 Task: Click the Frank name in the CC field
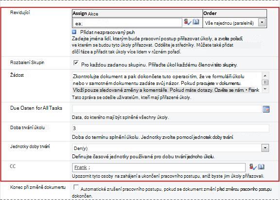tap(81, 167)
